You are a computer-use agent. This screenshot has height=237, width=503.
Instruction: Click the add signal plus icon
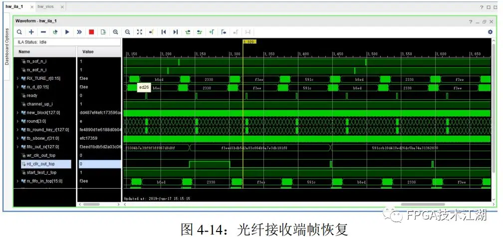point(31,32)
